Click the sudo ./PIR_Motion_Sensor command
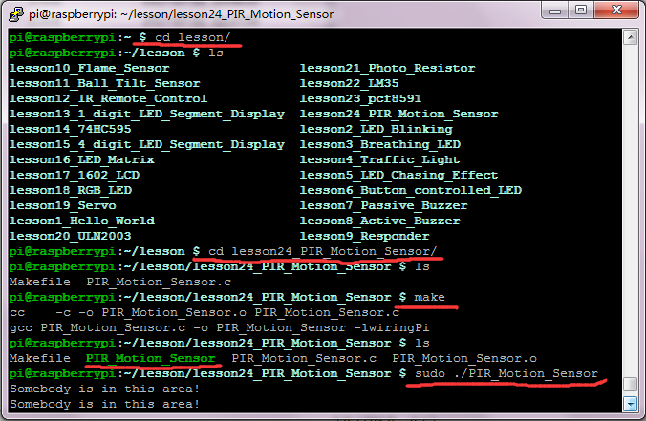646x421 pixels. (x=506, y=373)
